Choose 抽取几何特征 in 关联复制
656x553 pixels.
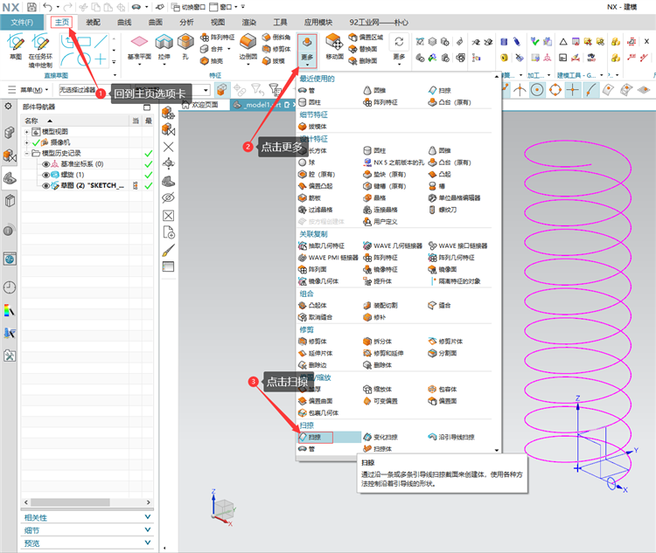point(321,245)
